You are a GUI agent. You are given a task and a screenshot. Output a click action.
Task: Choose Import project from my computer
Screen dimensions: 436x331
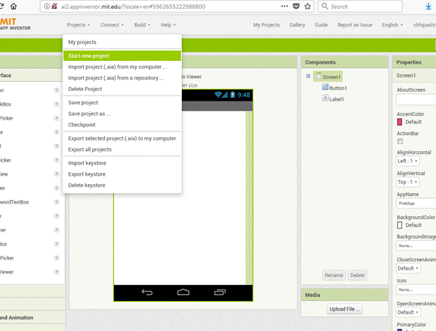tap(122, 66)
